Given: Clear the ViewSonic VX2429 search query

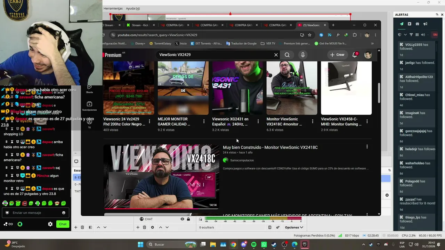Looking at the screenshot, I should click(276, 55).
